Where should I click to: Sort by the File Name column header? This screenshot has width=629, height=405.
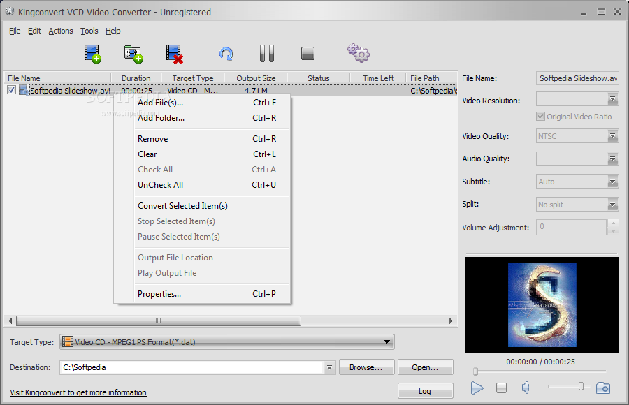(x=57, y=78)
